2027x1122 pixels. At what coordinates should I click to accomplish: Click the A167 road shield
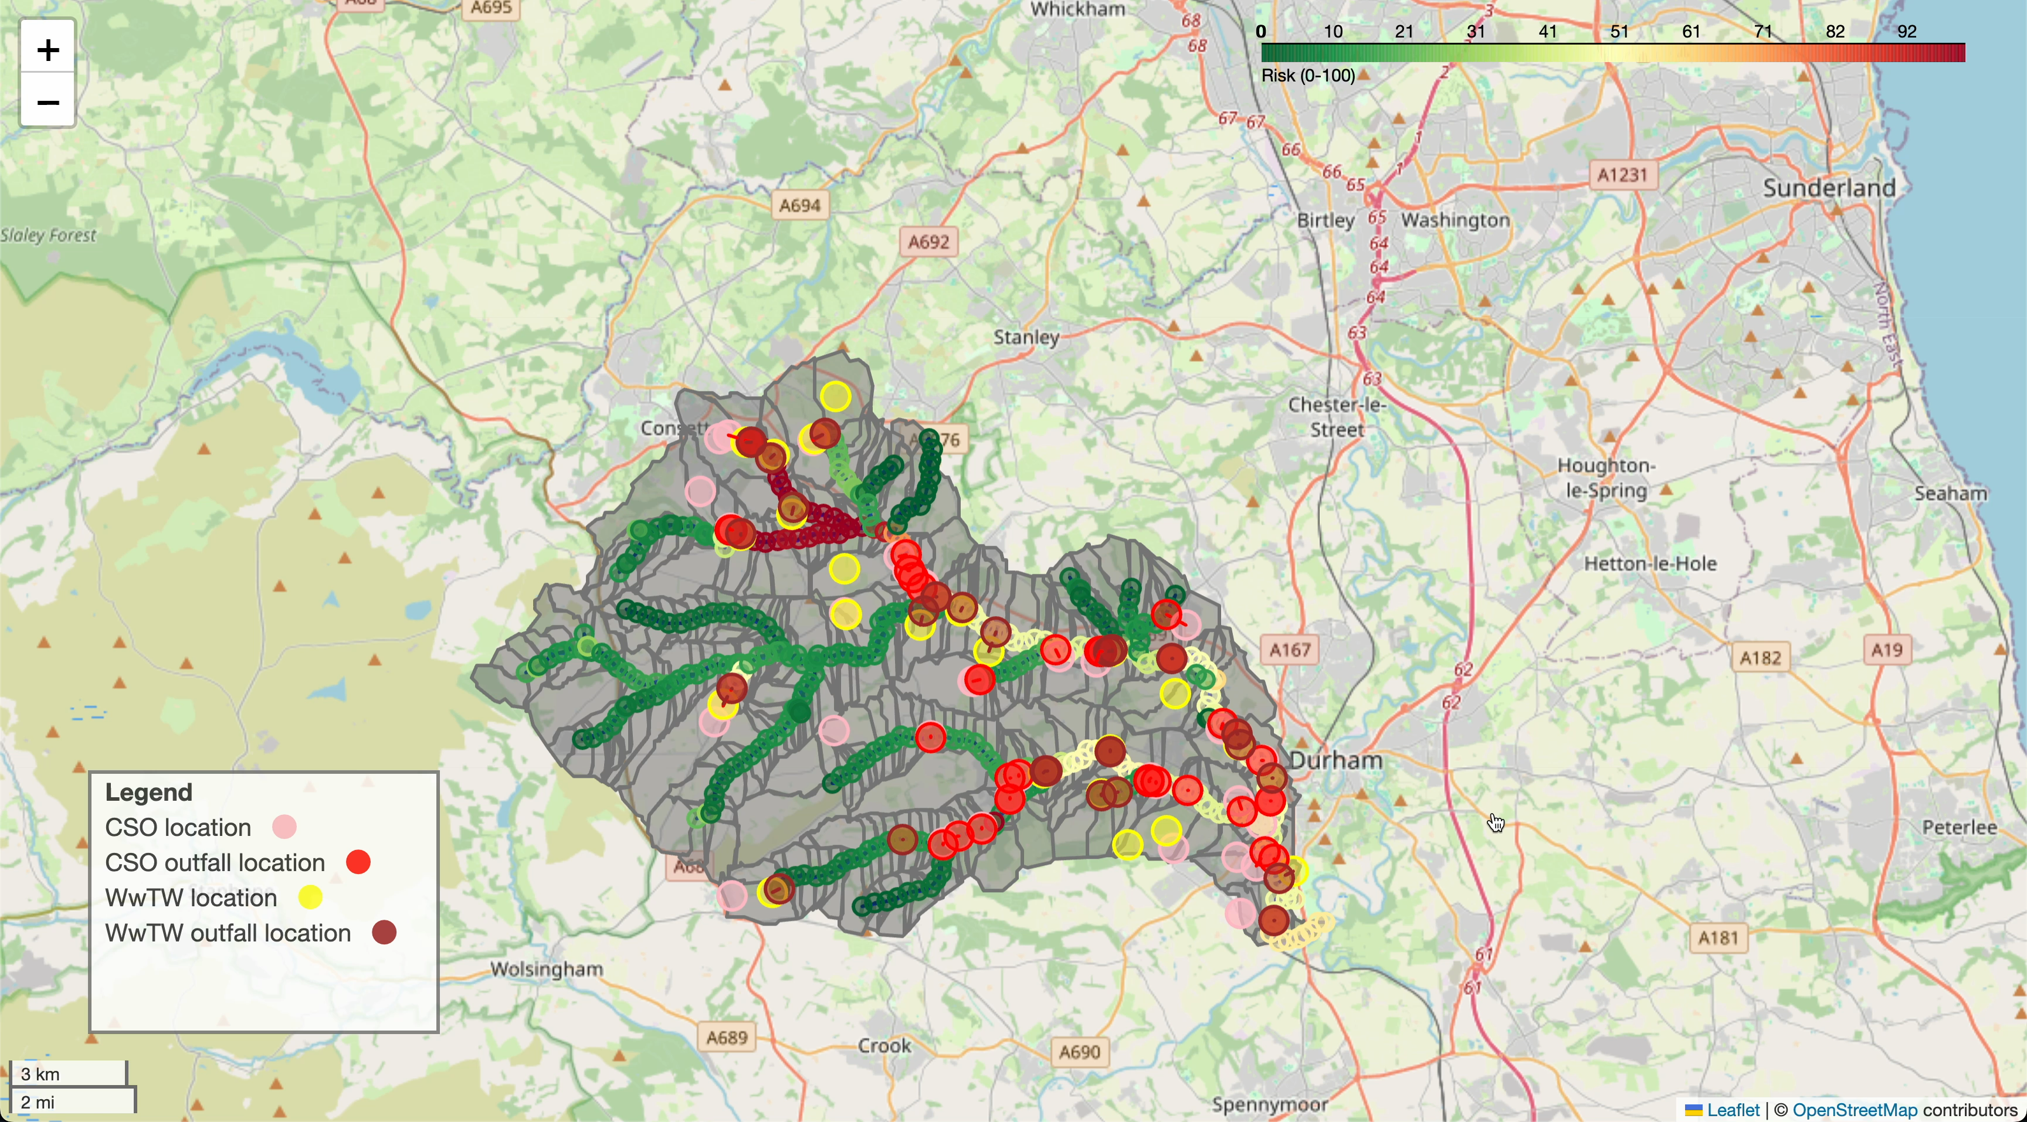pyautogui.click(x=1290, y=650)
